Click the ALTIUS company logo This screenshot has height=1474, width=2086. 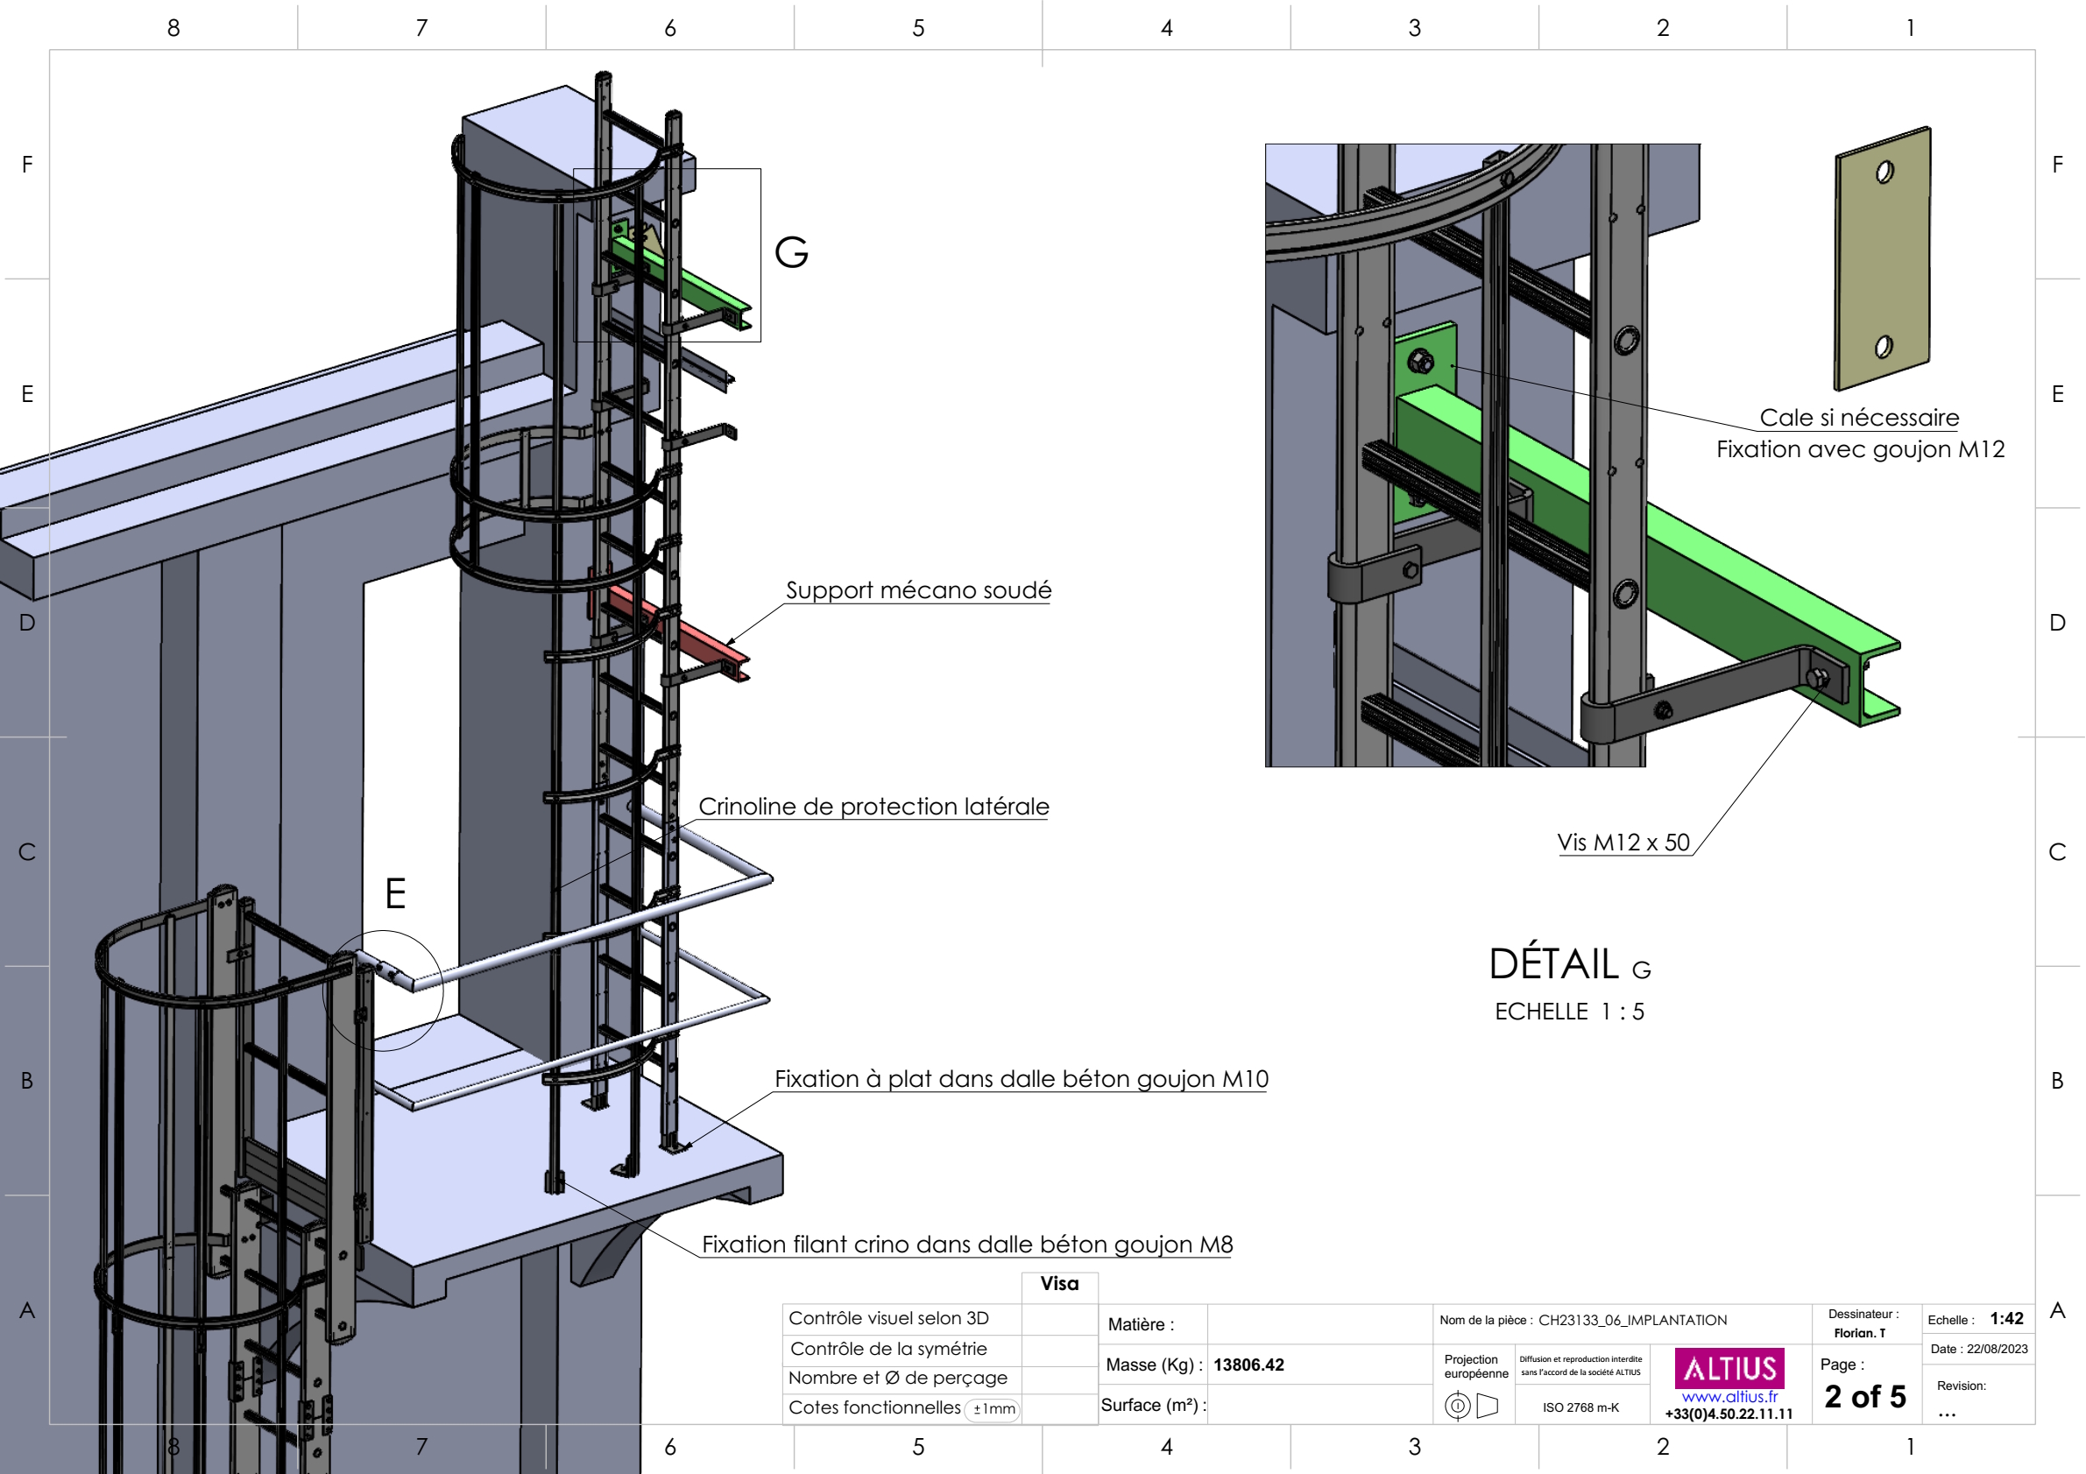pos(1729,1368)
